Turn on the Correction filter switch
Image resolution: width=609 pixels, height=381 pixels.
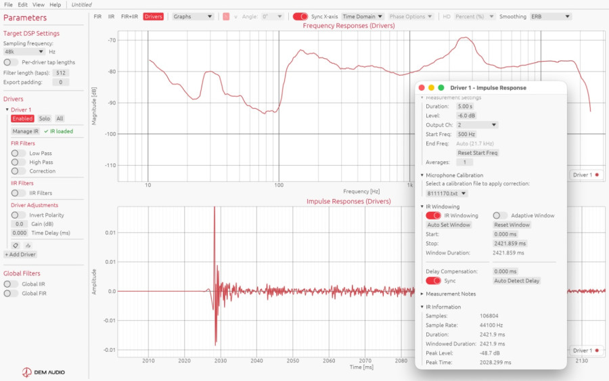tap(18, 171)
